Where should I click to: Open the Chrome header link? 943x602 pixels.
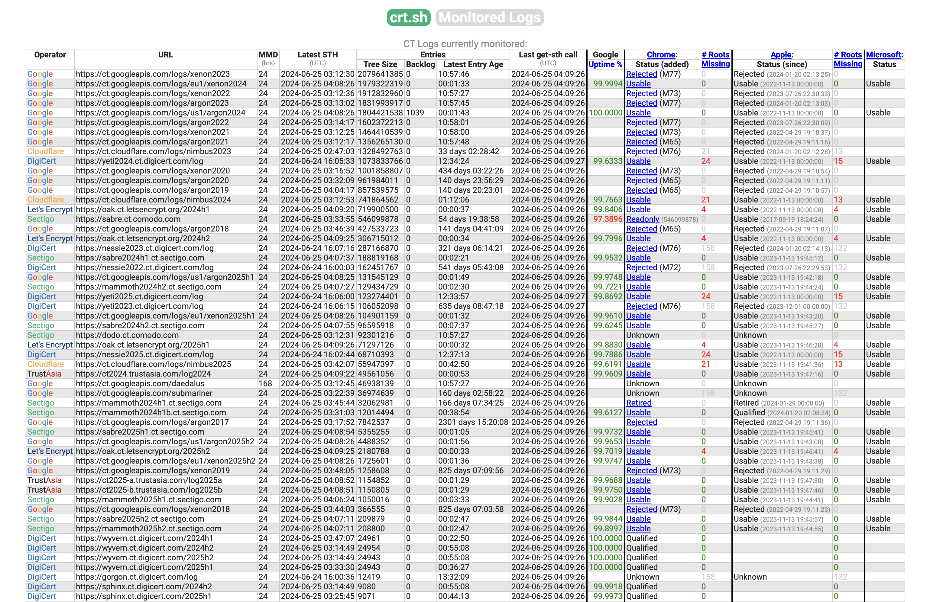point(661,55)
